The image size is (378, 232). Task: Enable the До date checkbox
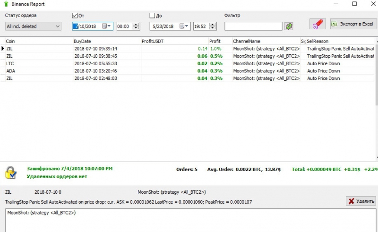pos(152,16)
